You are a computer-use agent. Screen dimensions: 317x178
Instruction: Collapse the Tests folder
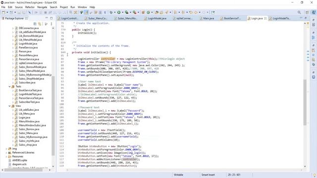[x=9, y=87]
